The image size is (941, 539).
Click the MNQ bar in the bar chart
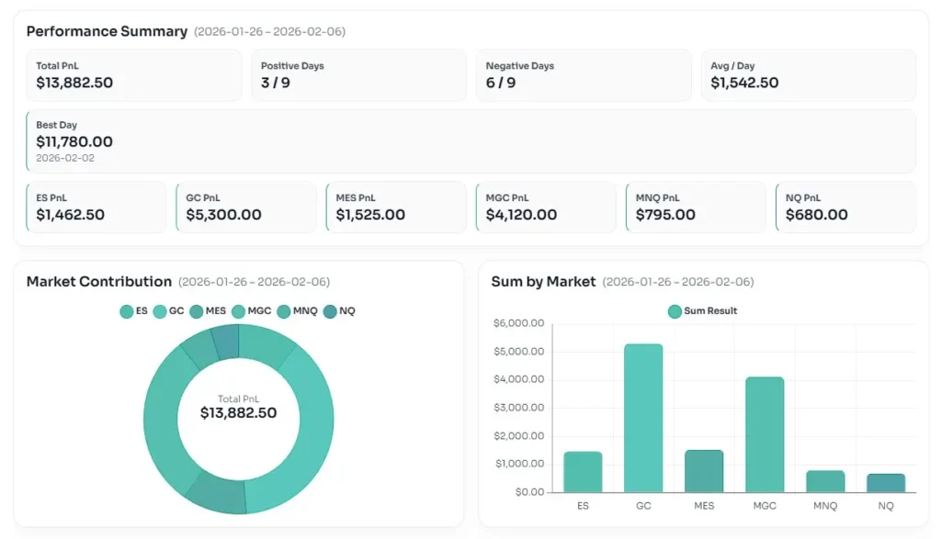pyautogui.click(x=825, y=481)
